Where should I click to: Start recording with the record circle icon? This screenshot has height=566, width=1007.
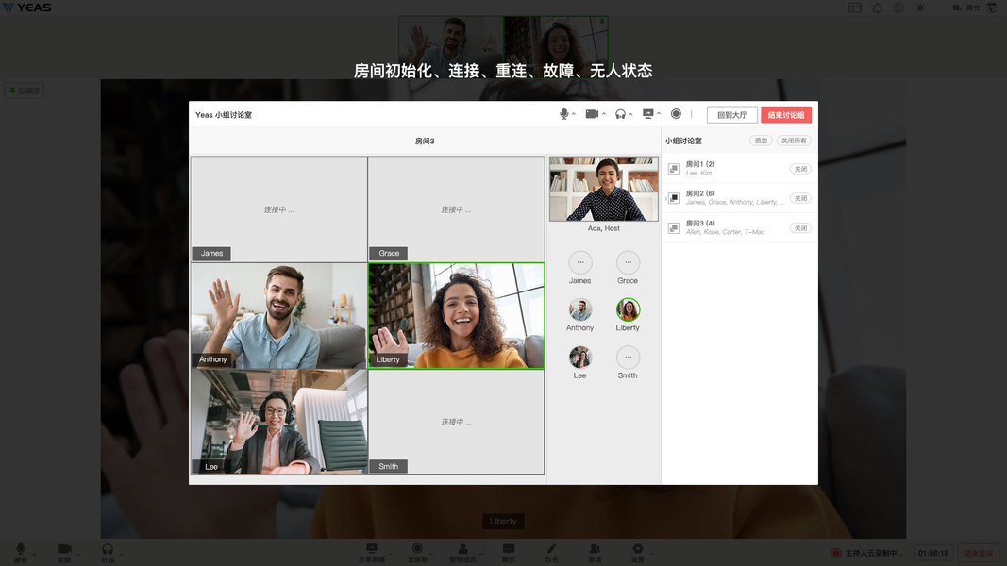(x=676, y=113)
